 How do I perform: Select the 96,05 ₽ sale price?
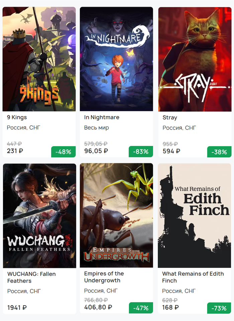pos(96,151)
